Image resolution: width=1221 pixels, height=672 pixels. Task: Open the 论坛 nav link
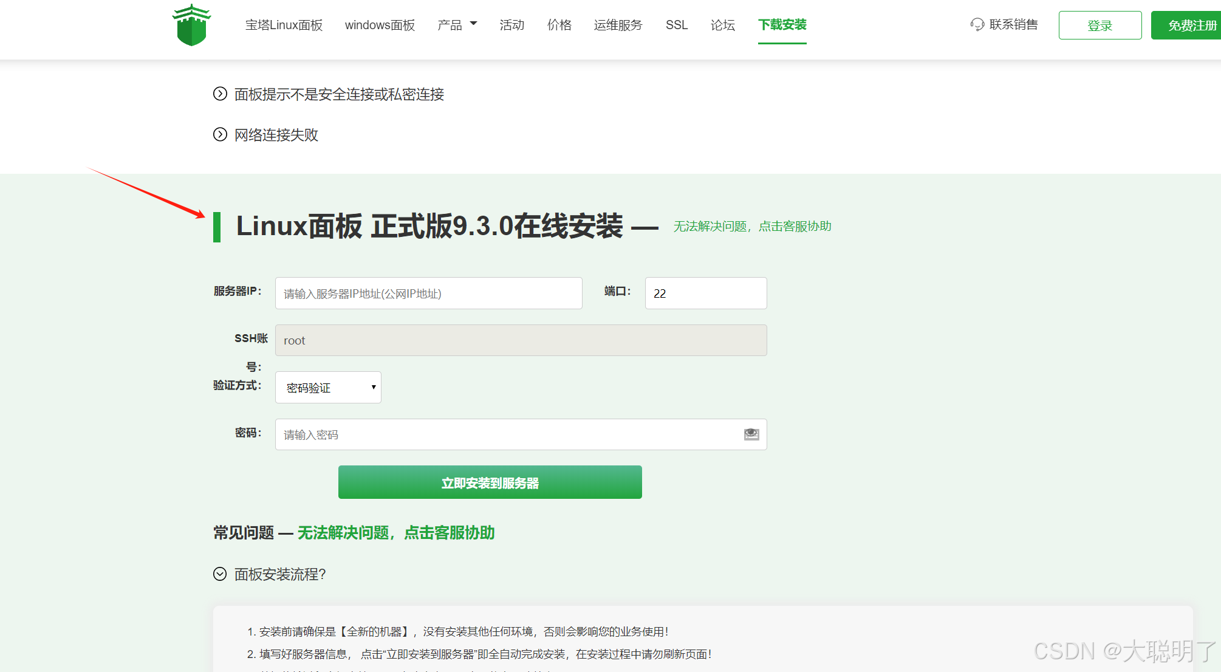pos(722,25)
